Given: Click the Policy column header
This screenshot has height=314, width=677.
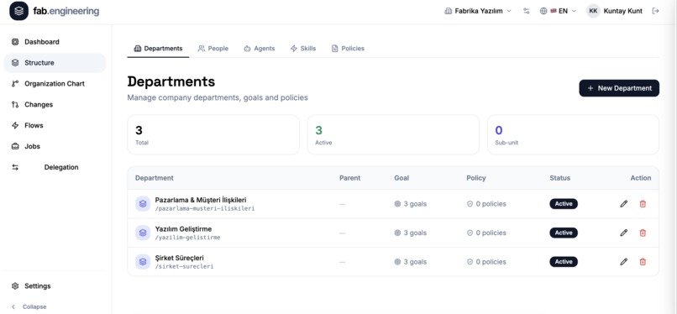Looking at the screenshot, I should pyautogui.click(x=476, y=178).
